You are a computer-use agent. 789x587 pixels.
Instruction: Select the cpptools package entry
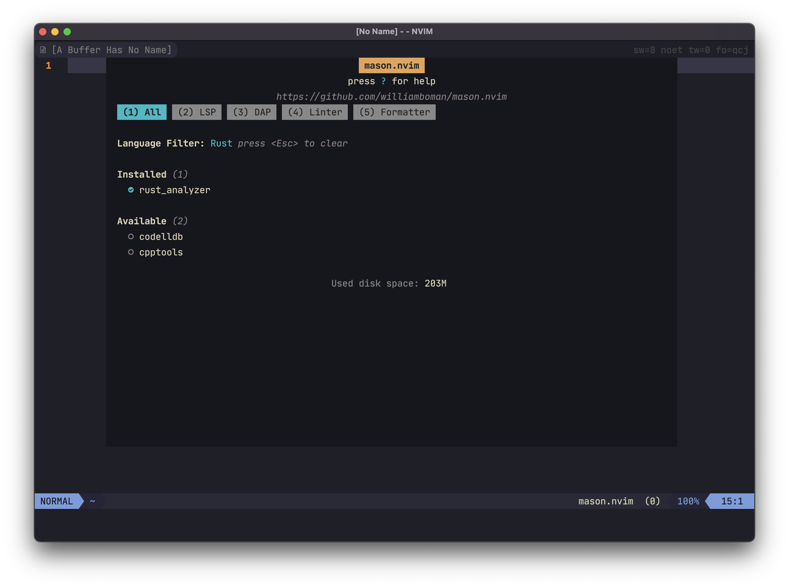coord(161,252)
